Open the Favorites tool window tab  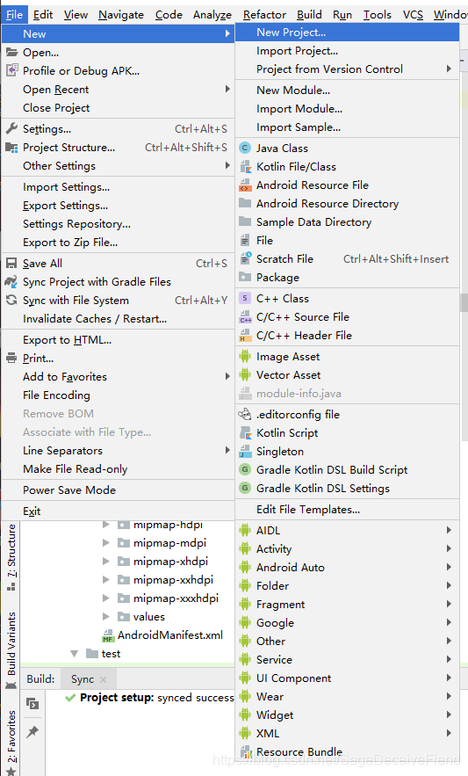(x=11, y=743)
